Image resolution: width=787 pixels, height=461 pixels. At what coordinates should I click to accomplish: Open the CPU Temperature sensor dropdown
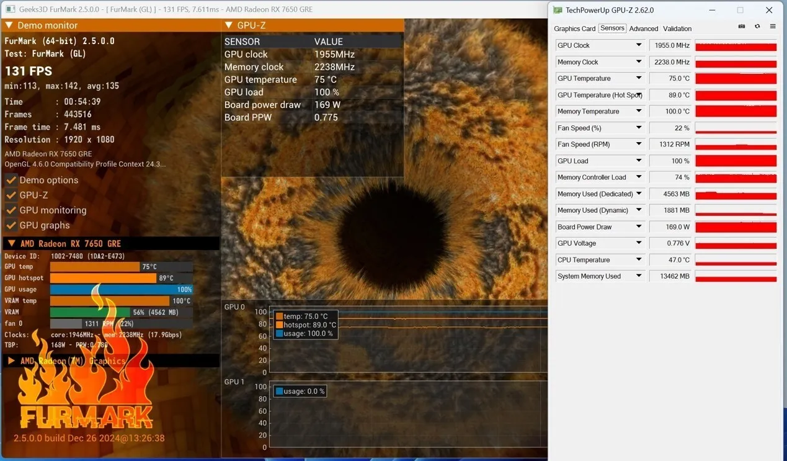point(639,259)
